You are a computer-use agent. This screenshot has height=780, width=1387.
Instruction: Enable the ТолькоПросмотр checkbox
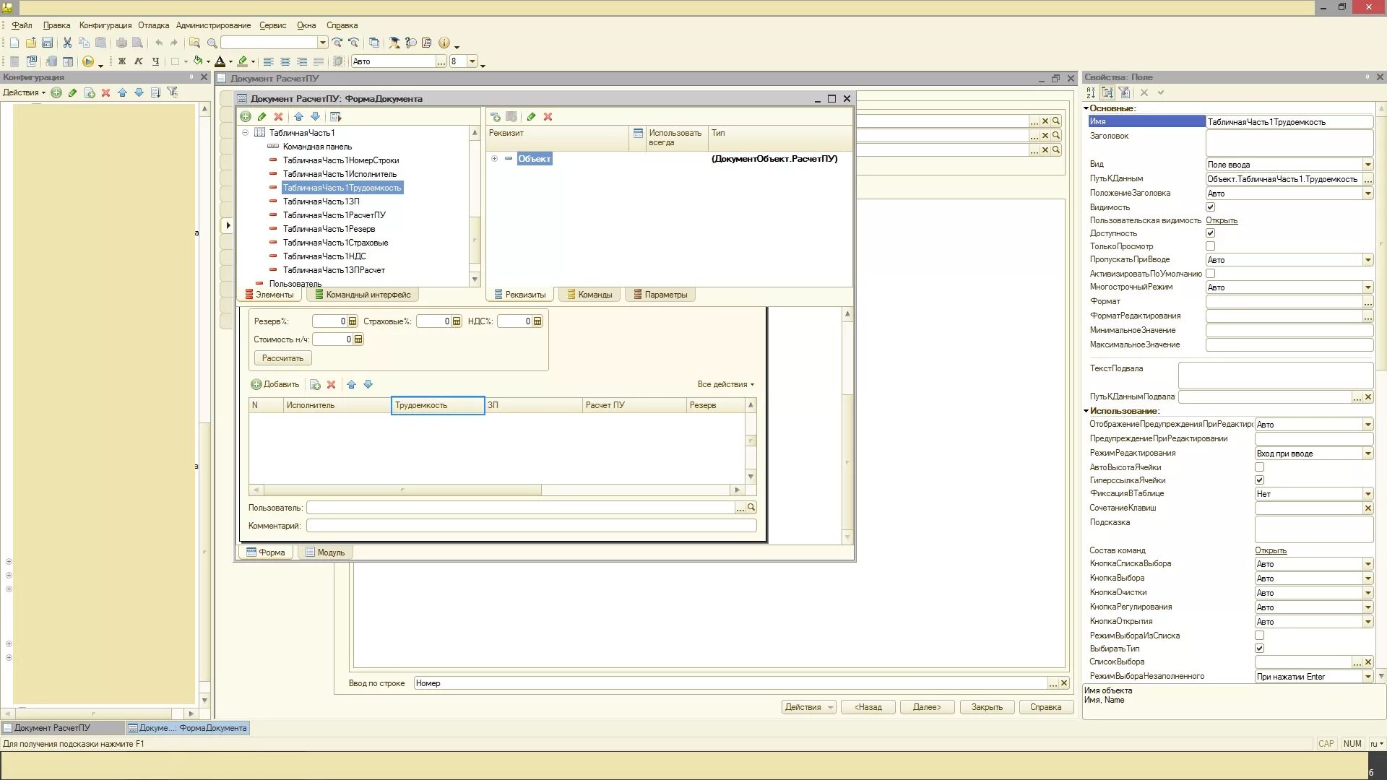click(x=1210, y=246)
